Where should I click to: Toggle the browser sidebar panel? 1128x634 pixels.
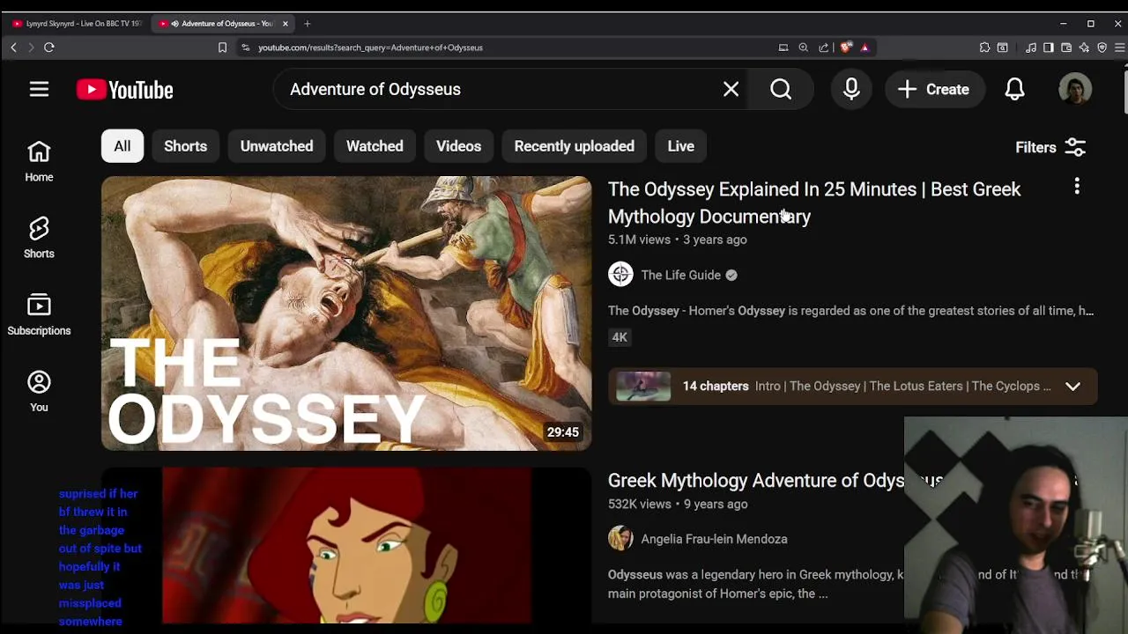1048,48
